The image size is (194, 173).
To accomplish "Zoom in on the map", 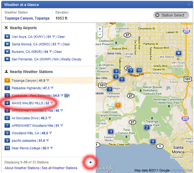I will (100, 29).
